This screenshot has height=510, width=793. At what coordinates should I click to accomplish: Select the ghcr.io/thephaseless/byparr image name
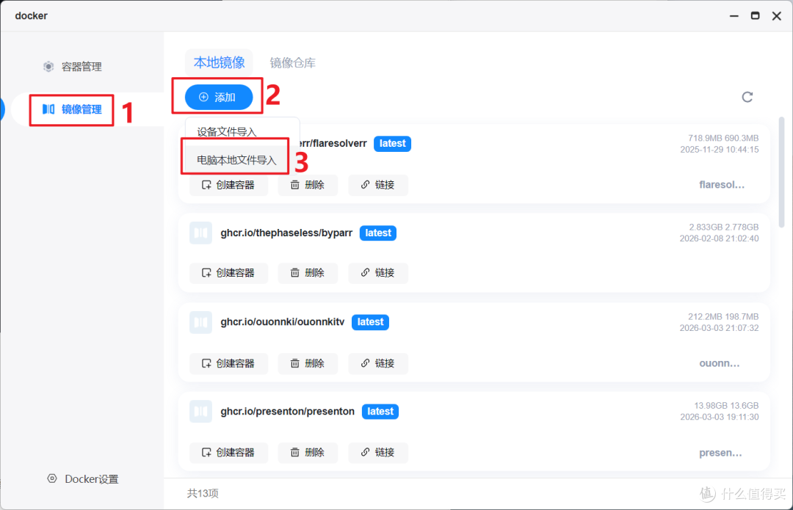(x=286, y=233)
